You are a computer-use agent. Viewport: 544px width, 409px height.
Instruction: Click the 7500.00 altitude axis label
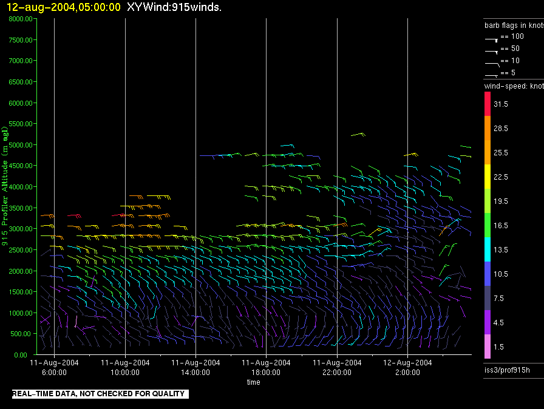pyautogui.click(x=21, y=40)
